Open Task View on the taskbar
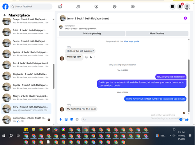This screenshot has height=145, width=195. [18, 136]
